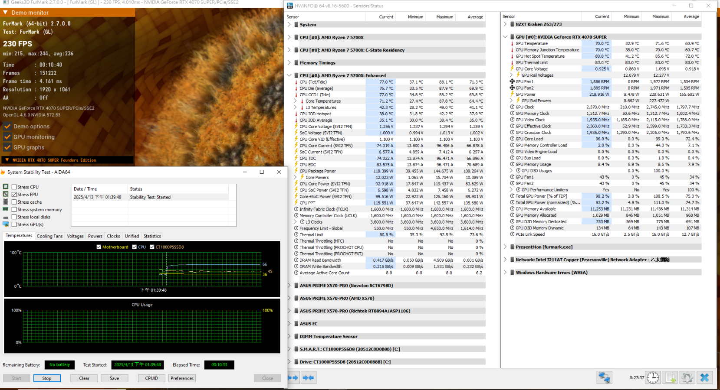Click the Save button in AIDA64
720x390 pixels.
(114, 378)
